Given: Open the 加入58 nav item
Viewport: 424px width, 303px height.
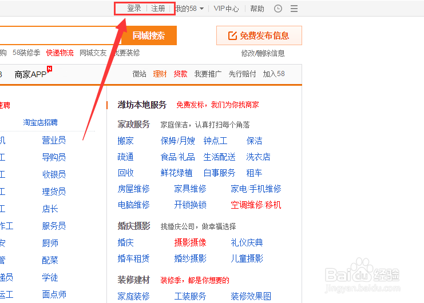Looking at the screenshot, I should click(x=274, y=74).
